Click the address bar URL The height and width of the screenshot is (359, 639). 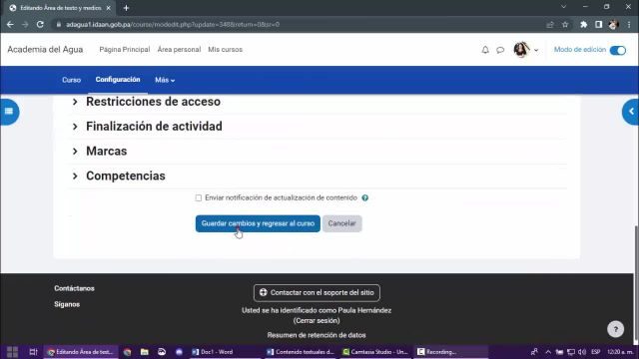click(173, 24)
